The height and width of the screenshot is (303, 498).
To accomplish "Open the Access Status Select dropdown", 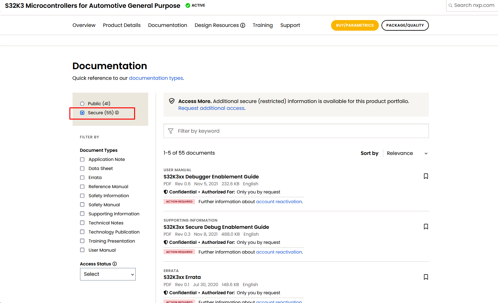I will pos(108,274).
